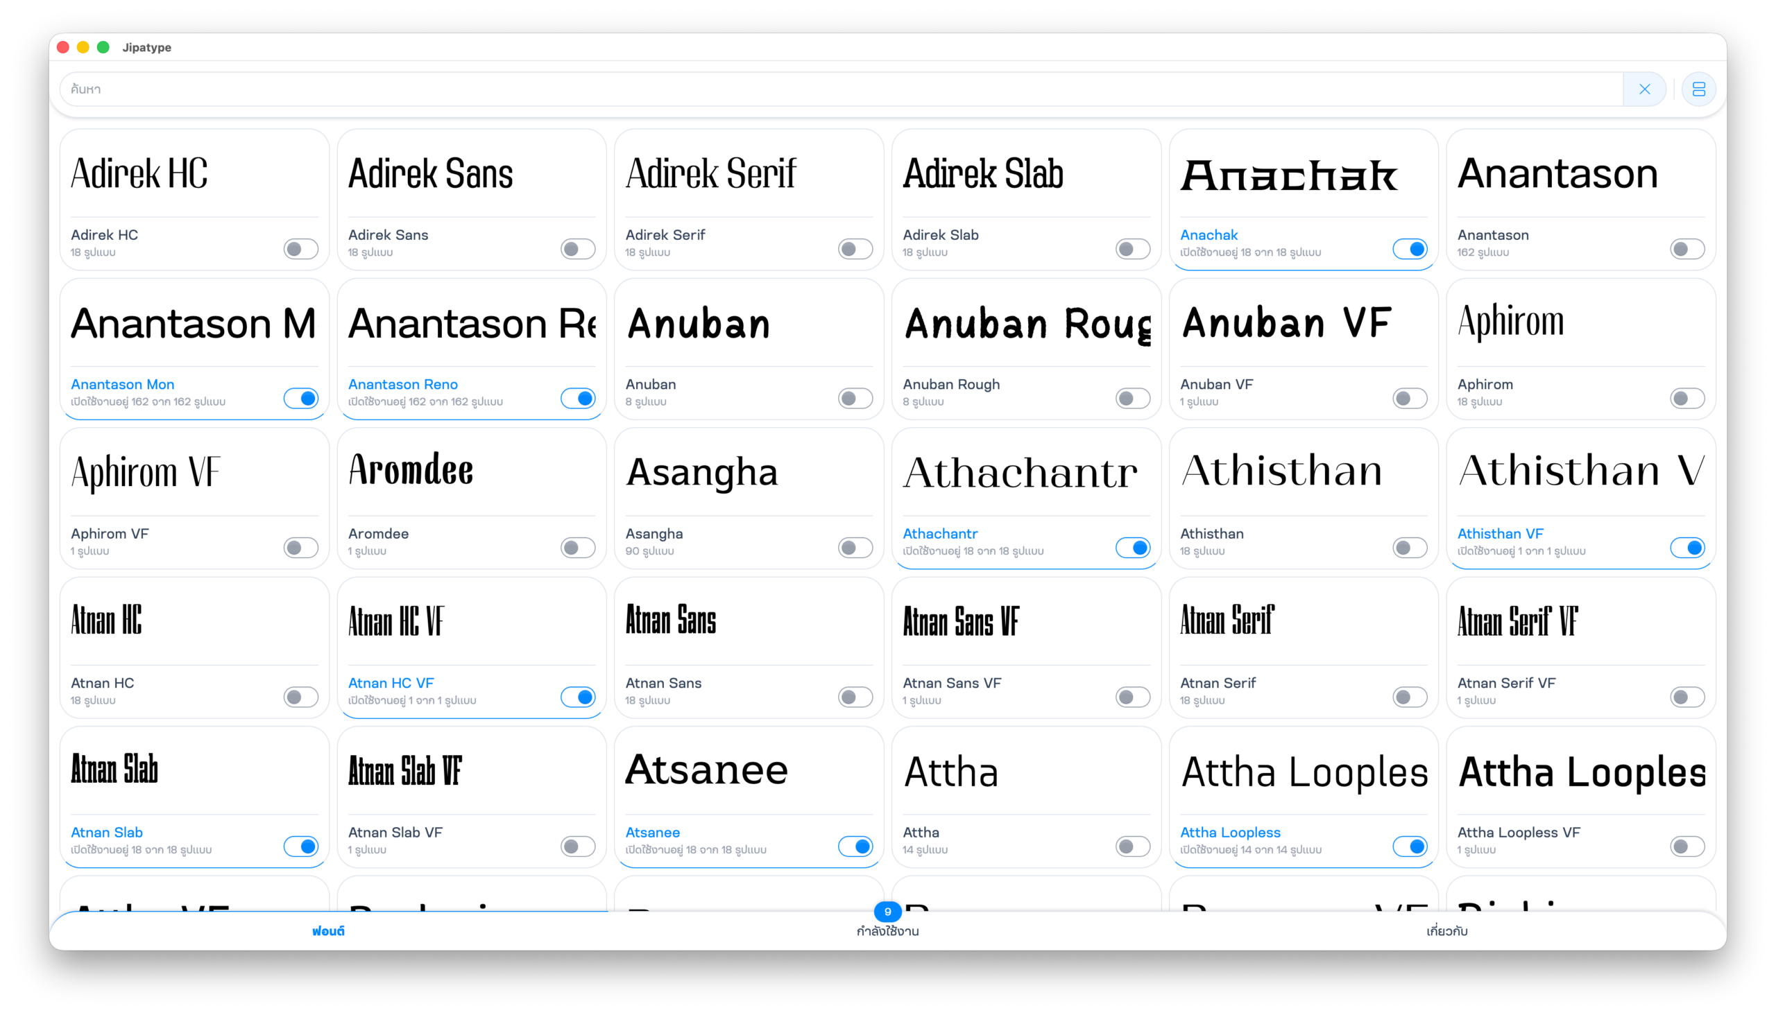Select the Asangha font preview
Image resolution: width=1776 pixels, height=1015 pixels.
(749, 472)
